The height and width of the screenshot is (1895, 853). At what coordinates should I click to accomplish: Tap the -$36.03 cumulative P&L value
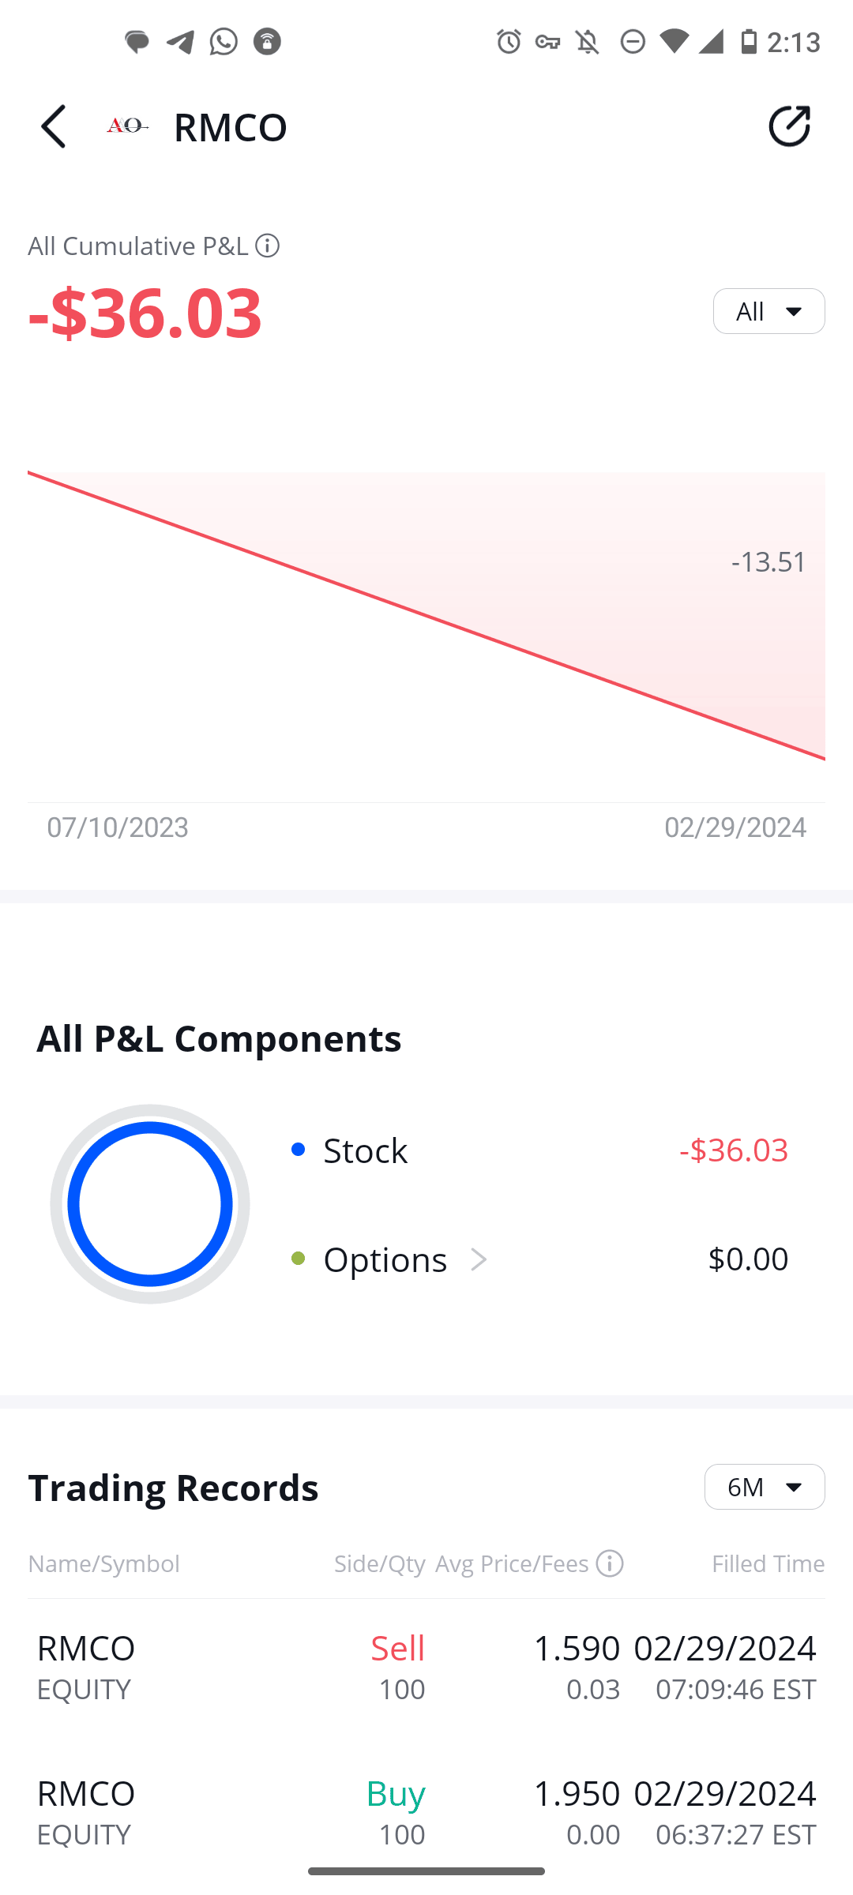(x=145, y=313)
